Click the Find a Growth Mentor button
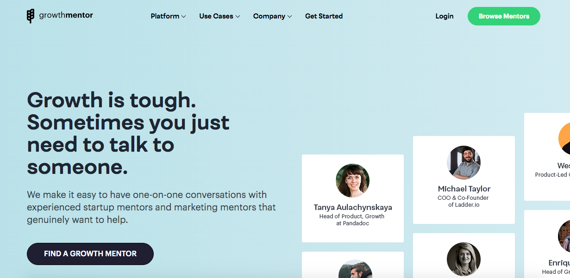This screenshot has width=570, height=278. click(x=90, y=254)
